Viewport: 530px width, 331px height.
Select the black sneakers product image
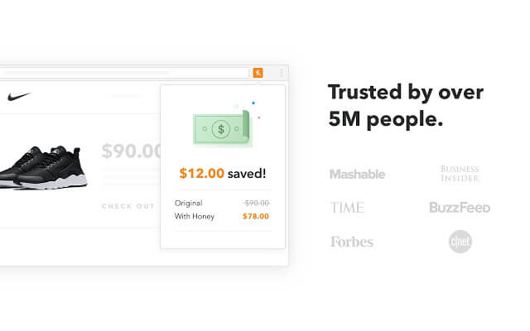pyautogui.click(x=43, y=167)
